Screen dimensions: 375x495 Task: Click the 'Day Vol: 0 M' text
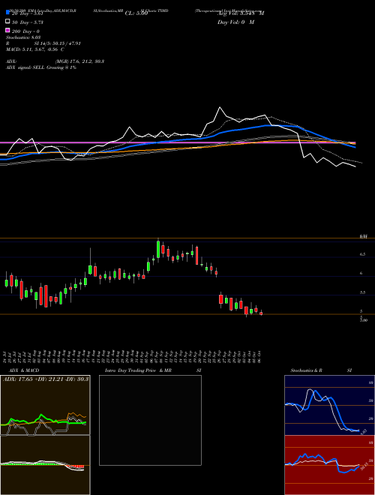(235, 22)
